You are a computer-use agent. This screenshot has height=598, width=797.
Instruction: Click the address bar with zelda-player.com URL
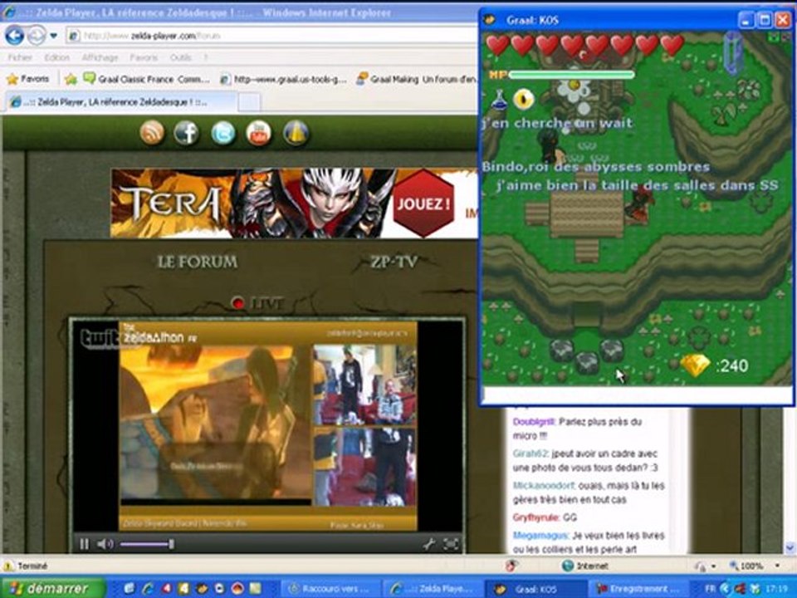coord(272,36)
